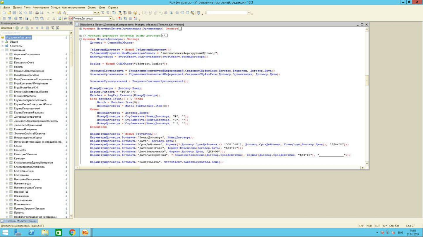Click the magnifier Find icon in toolbar
Viewport: 423px width, 237px height.
click(64, 13)
